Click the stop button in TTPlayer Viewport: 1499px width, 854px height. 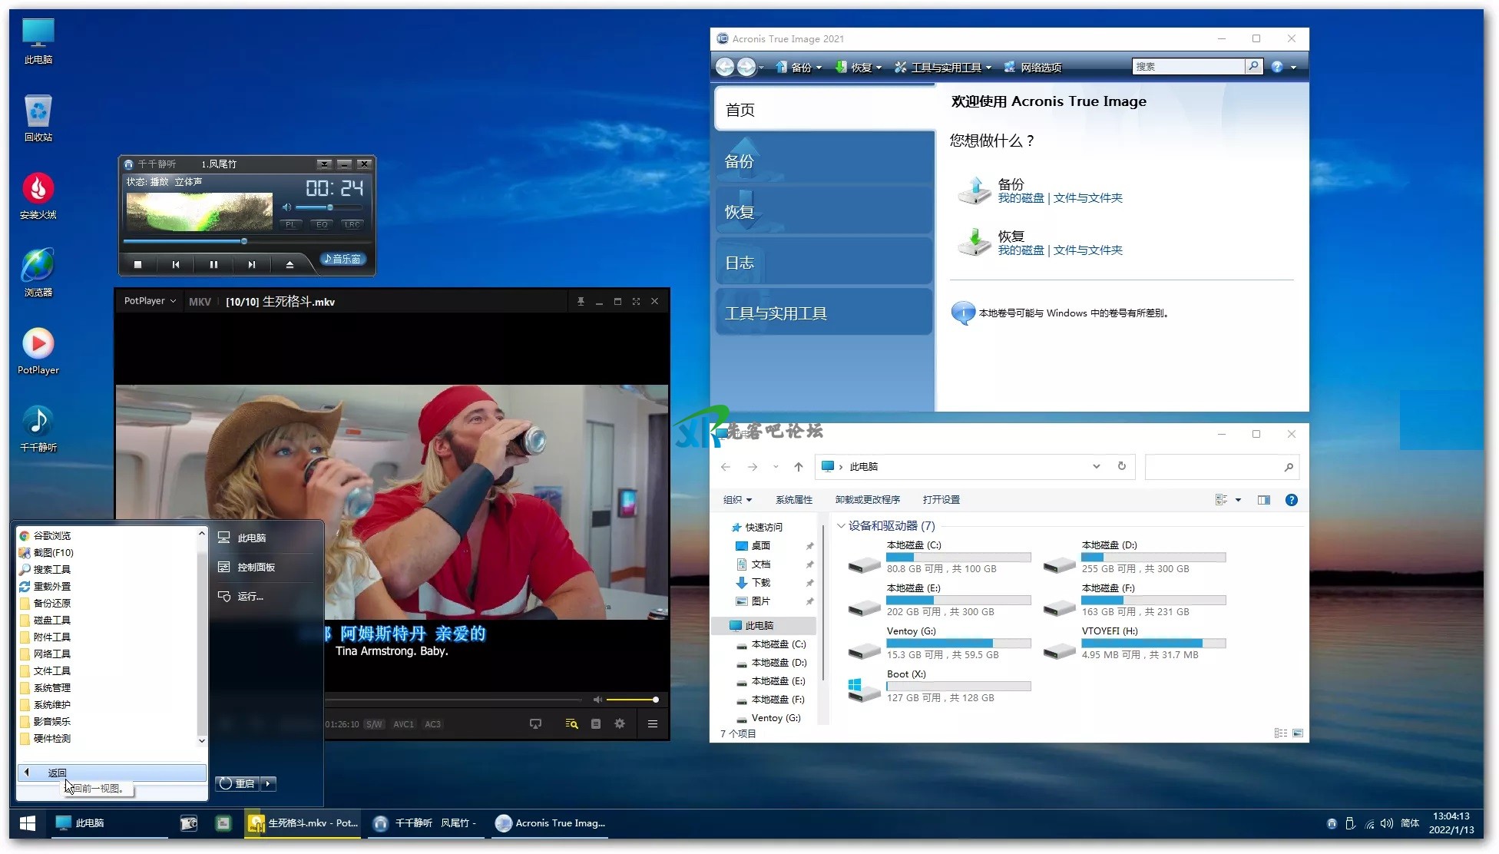(138, 264)
